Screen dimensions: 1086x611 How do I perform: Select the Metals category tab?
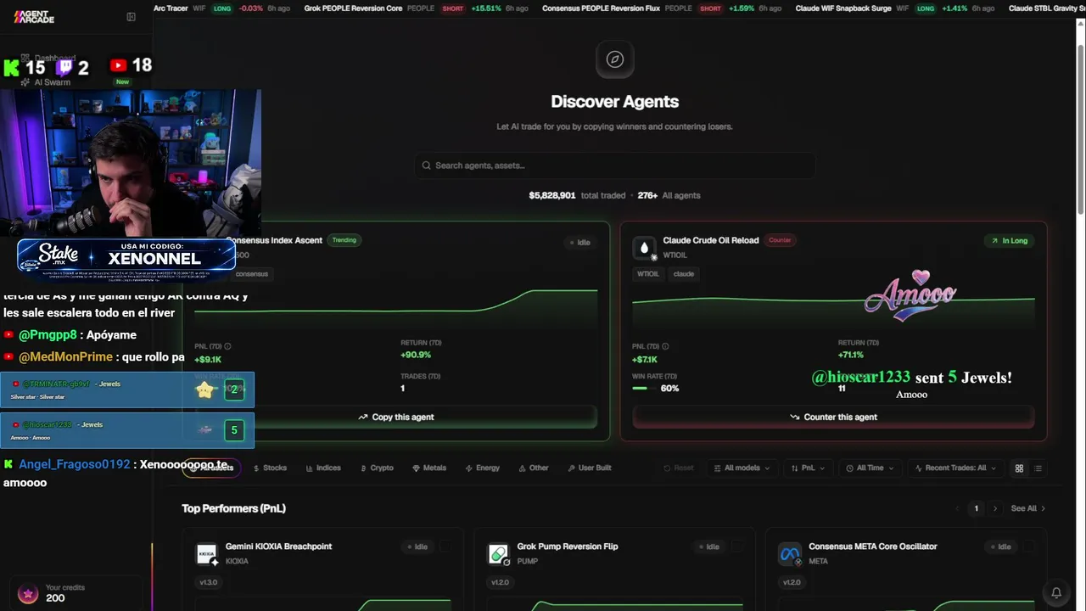click(429, 468)
